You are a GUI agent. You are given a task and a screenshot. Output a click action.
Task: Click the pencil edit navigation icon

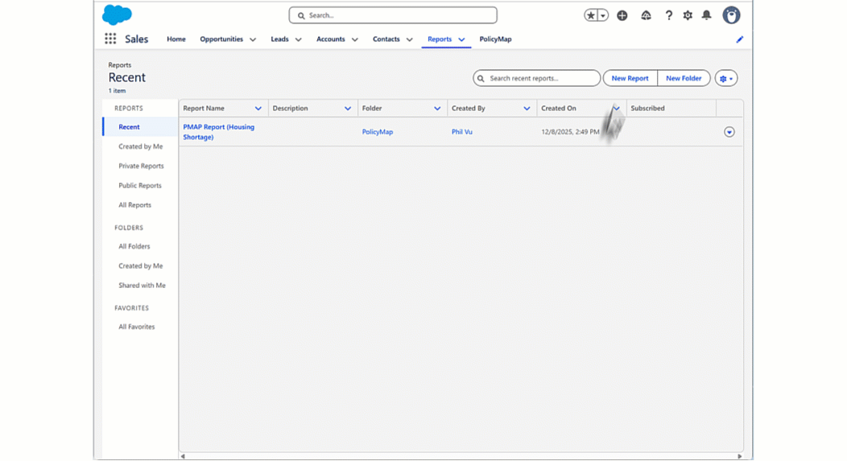[x=739, y=39]
